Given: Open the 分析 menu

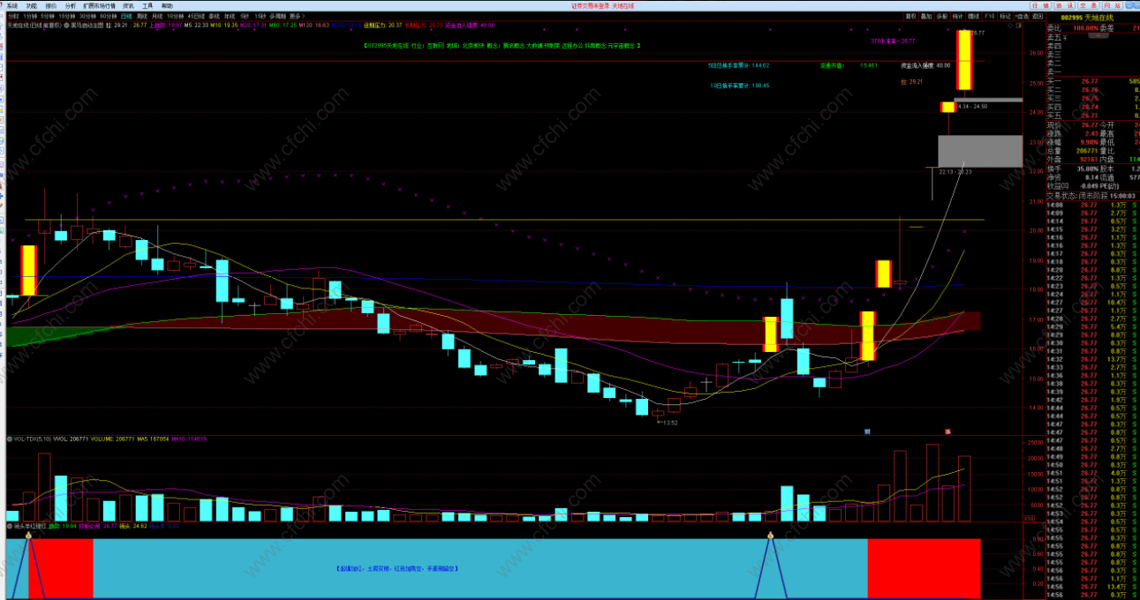Looking at the screenshot, I should coord(71,5).
